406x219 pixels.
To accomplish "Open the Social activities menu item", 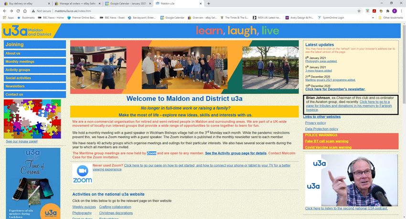I will [35, 78].
